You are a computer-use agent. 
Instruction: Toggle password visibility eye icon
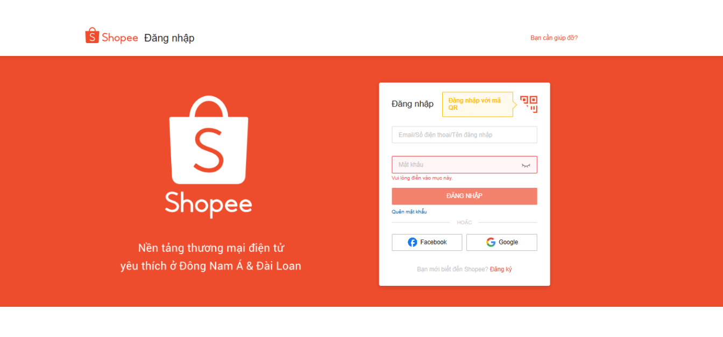click(526, 165)
